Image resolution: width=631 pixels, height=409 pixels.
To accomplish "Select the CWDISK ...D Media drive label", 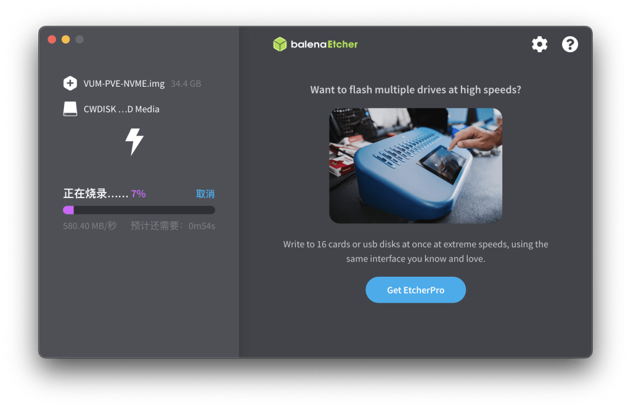I will pos(121,109).
